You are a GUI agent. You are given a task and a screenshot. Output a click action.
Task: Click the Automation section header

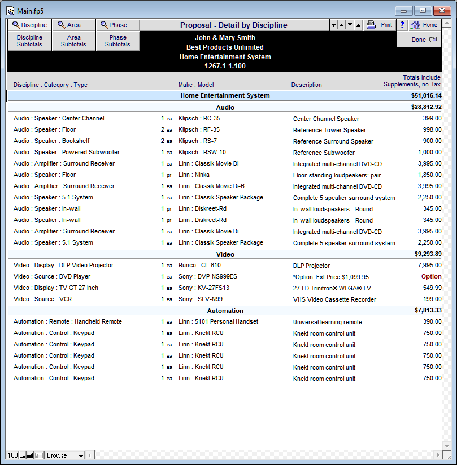tap(225, 311)
